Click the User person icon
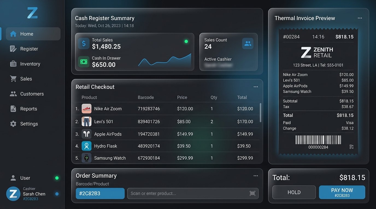Screen dimensions: 376x209 pyautogui.click(x=13, y=178)
